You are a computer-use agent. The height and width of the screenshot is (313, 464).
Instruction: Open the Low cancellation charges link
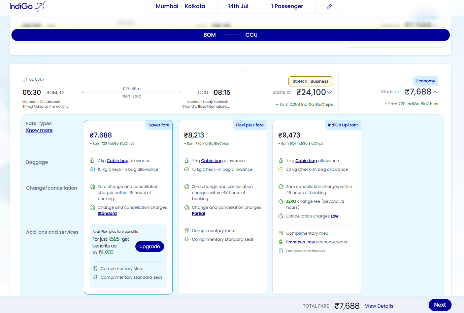click(334, 216)
